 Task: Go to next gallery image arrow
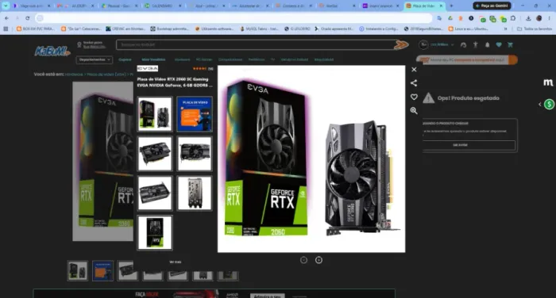pos(319,260)
